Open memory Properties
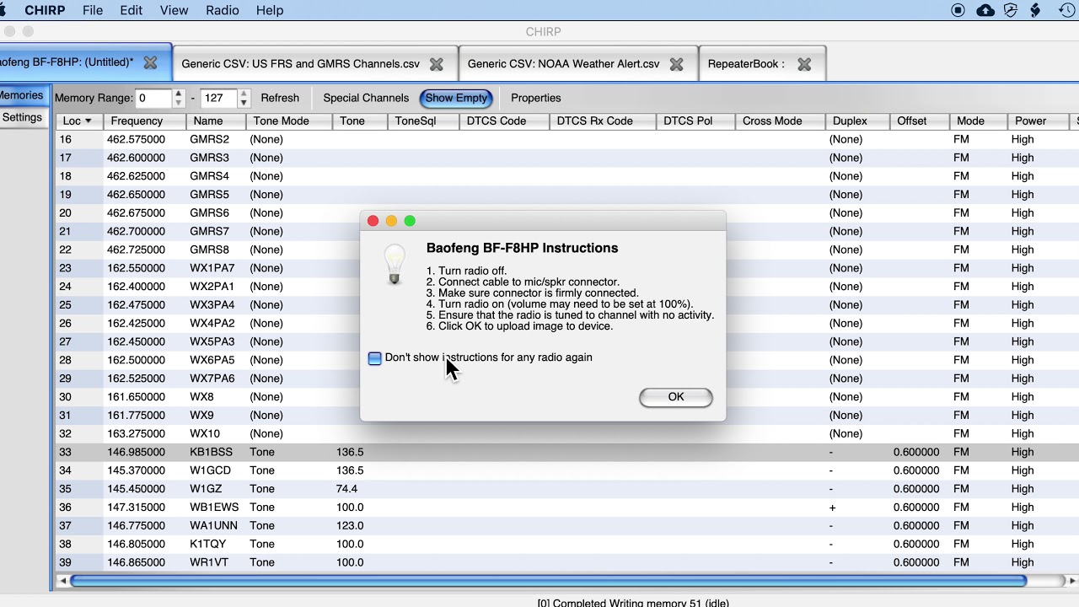The height and width of the screenshot is (607, 1079). point(536,98)
